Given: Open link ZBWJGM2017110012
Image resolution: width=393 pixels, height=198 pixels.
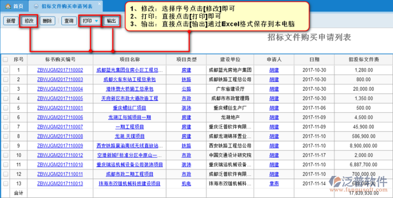Looking at the screenshot, I should [60, 155].
